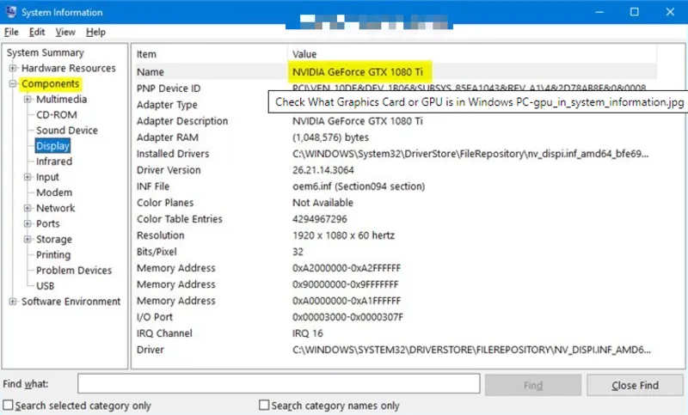Click the System Information app icon in title bar
The image size is (688, 415).
10,12
